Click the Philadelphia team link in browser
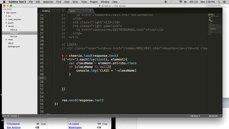 coord(13,124)
